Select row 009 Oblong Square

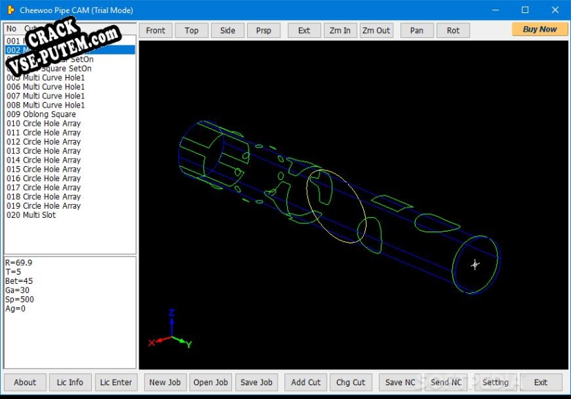70,114
